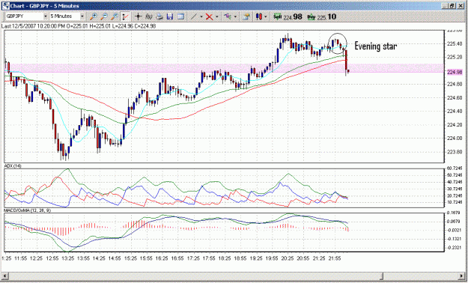The height and width of the screenshot is (283, 468).
Task: Open the data window table icon
Action: (180, 16)
